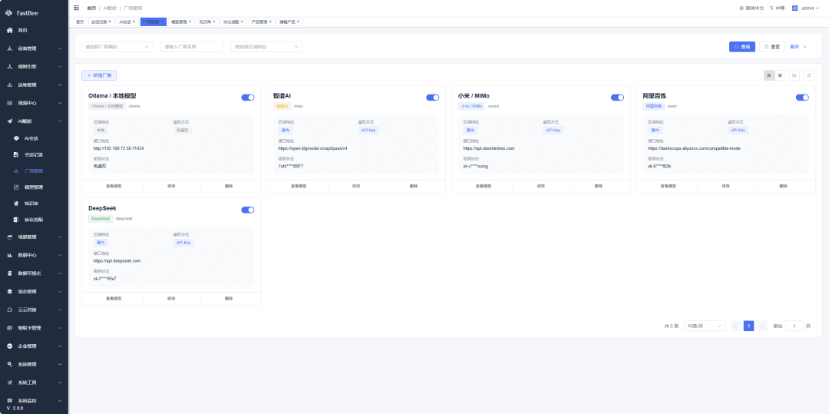Click 删除 on the 阿里百炼 card
The height and width of the screenshot is (414, 829).
[x=783, y=186]
